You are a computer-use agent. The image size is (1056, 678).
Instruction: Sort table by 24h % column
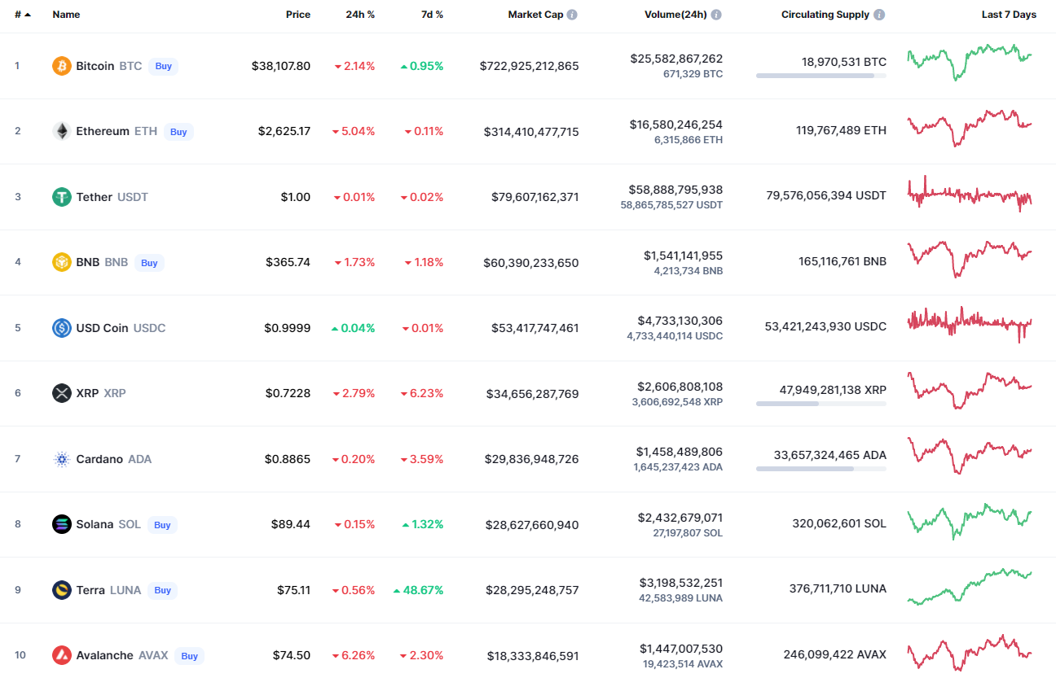point(360,15)
